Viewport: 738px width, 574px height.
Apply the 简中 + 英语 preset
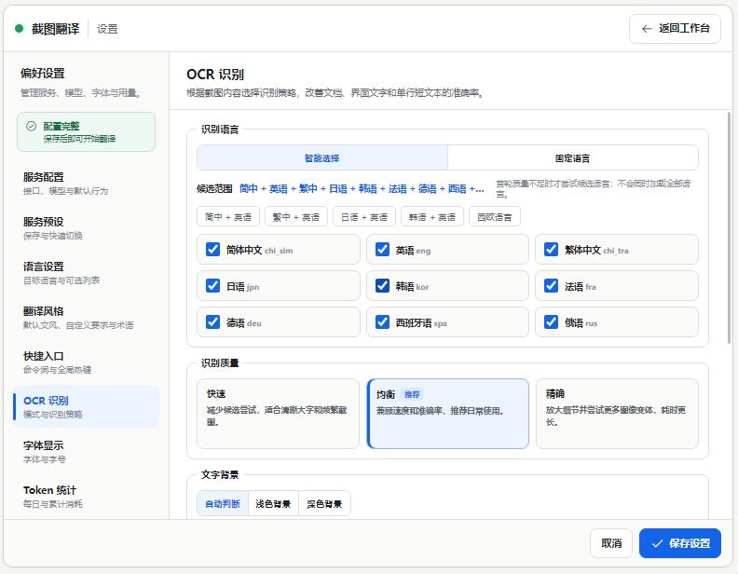click(228, 217)
